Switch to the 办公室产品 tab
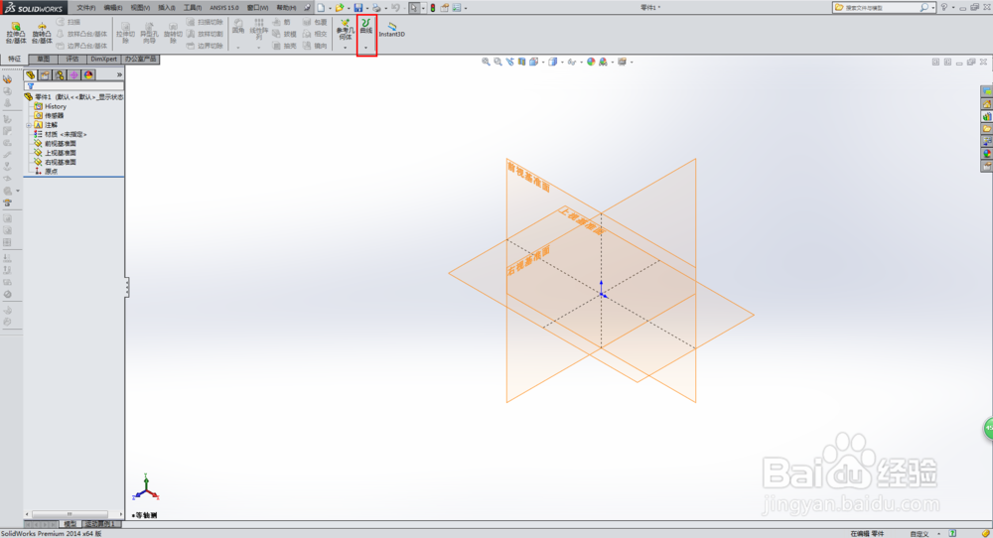993x538 pixels. click(140, 59)
